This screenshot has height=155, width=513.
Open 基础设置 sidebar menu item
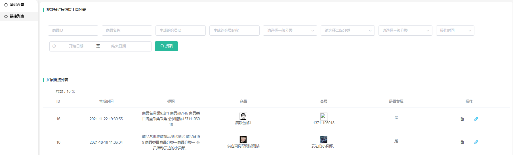tap(17, 5)
